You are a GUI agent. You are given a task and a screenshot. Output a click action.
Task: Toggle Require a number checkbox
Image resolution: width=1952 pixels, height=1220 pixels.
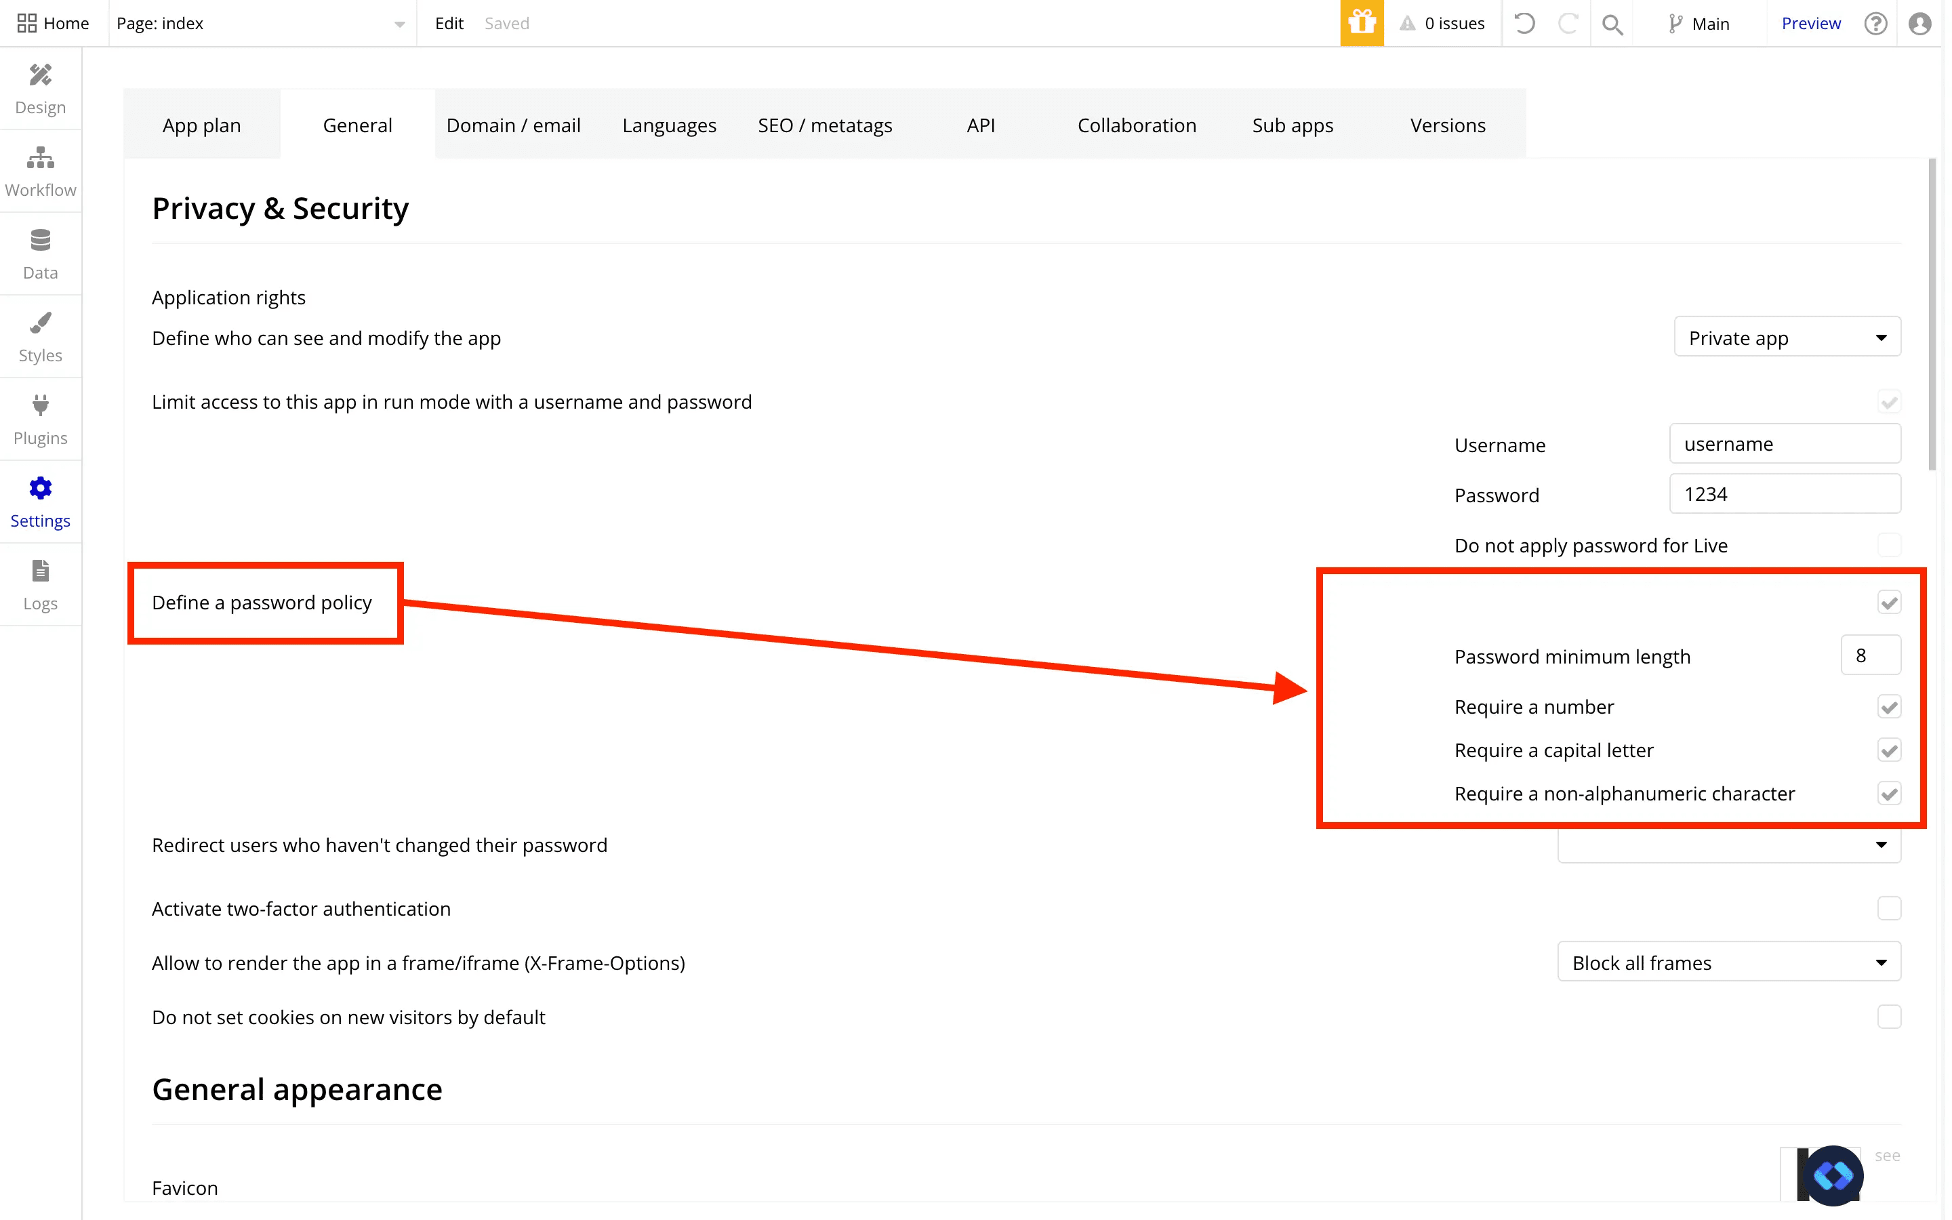[1889, 707]
